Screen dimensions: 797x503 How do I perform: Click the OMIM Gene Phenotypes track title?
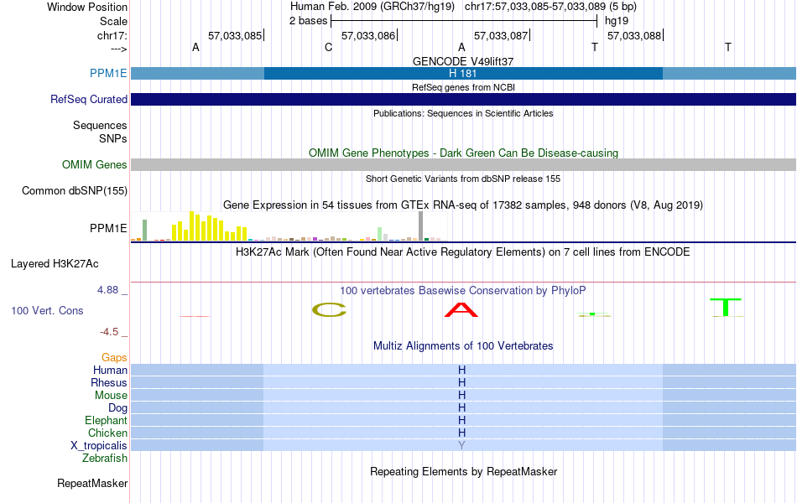(x=463, y=153)
